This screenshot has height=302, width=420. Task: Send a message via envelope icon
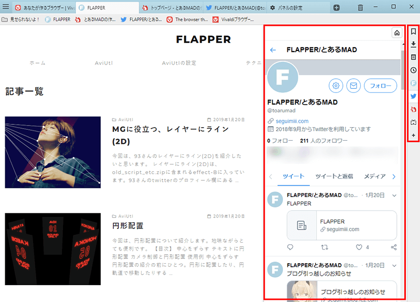353,86
